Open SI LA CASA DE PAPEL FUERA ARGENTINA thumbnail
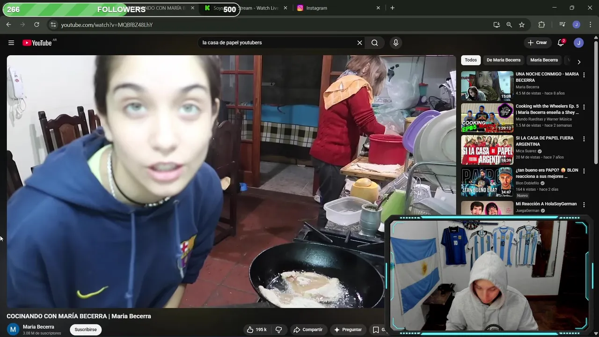This screenshot has height=337, width=599. [x=487, y=150]
